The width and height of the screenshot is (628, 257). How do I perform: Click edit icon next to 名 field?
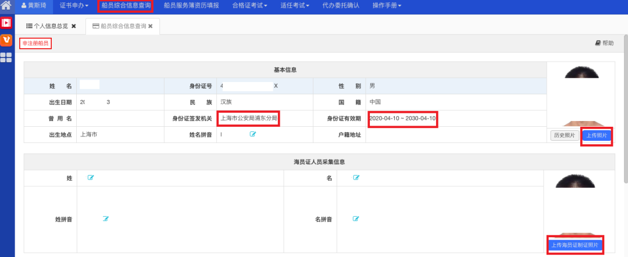coord(356,177)
